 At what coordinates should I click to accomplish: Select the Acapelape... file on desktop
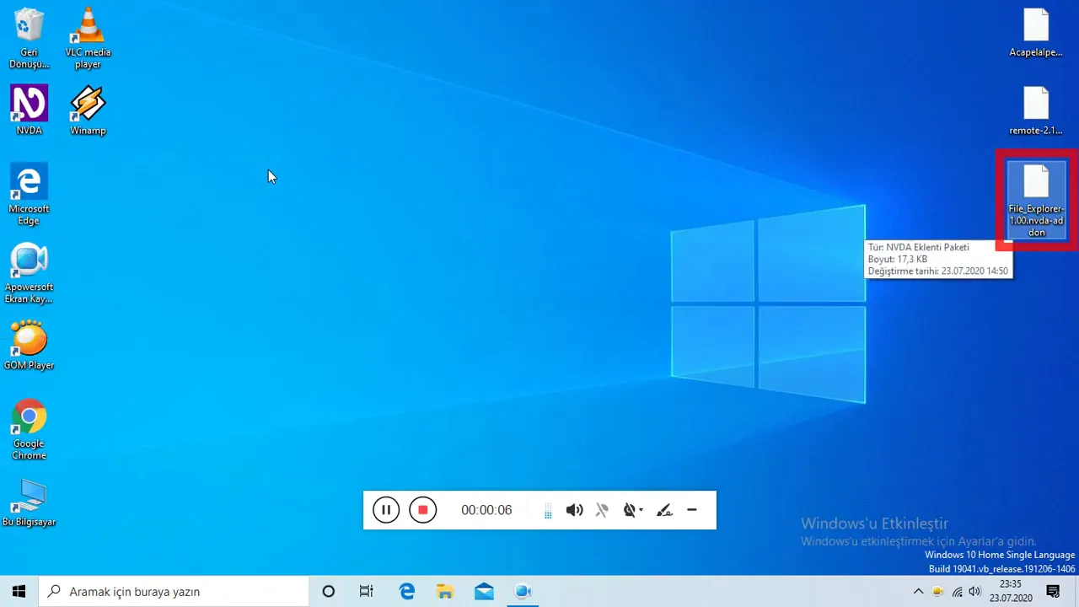(x=1036, y=32)
